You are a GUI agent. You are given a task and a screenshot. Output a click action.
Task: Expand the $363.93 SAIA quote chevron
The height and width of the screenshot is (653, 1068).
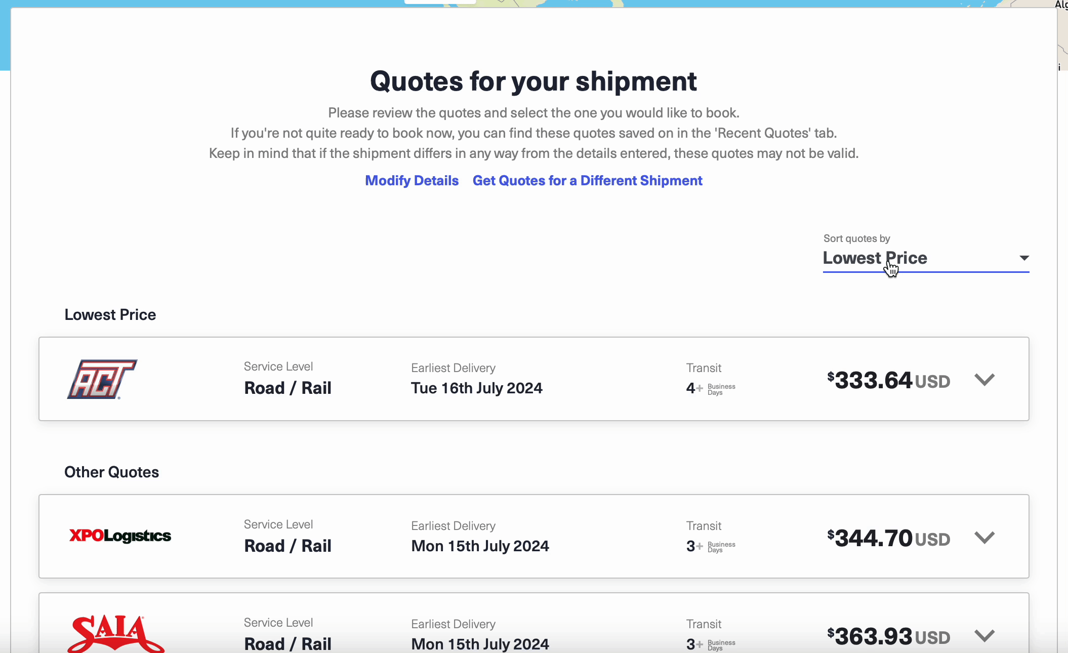click(x=984, y=635)
